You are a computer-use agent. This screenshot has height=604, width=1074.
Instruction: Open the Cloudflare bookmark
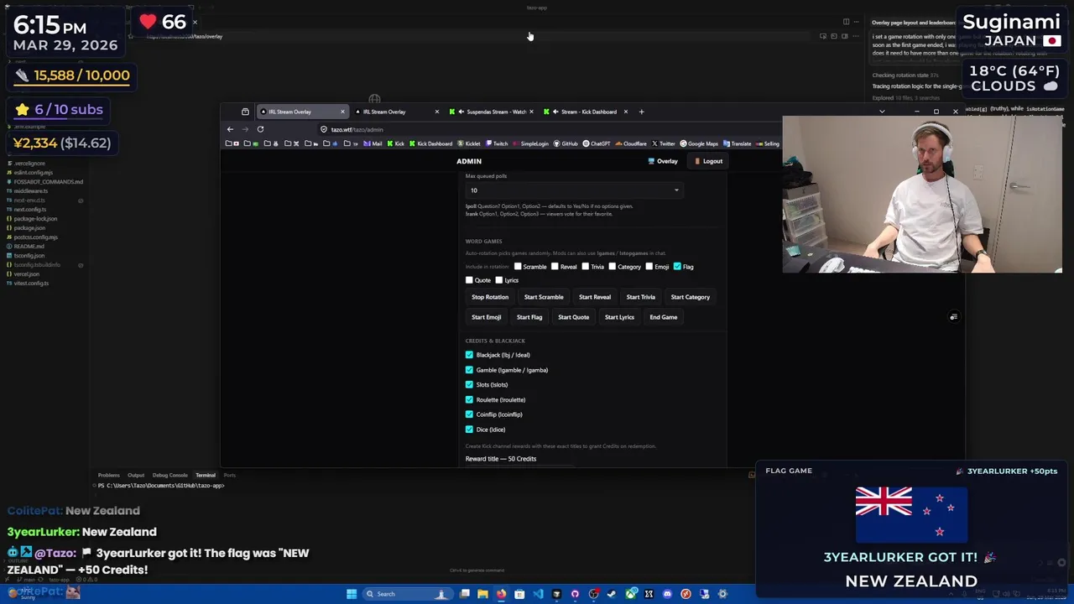[x=630, y=143]
